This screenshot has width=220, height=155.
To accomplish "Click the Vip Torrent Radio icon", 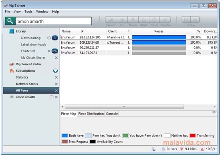I will coord(12,64).
